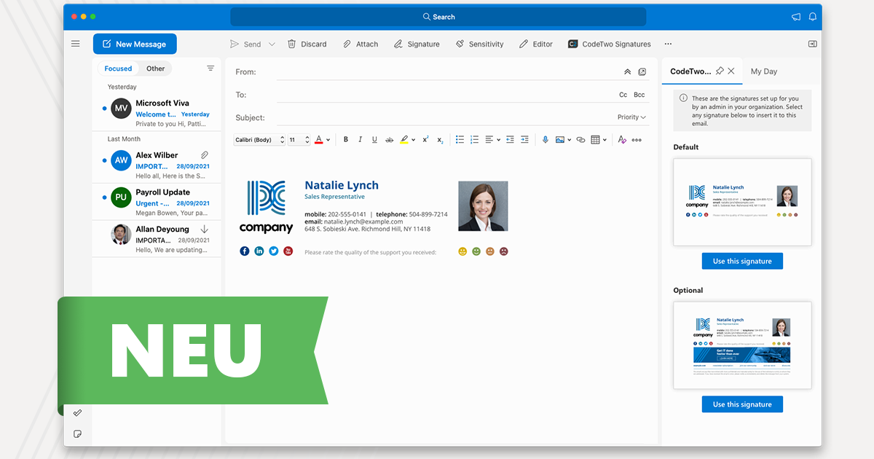Increase paragraph indent
This screenshot has width=874, height=459.
pos(524,140)
